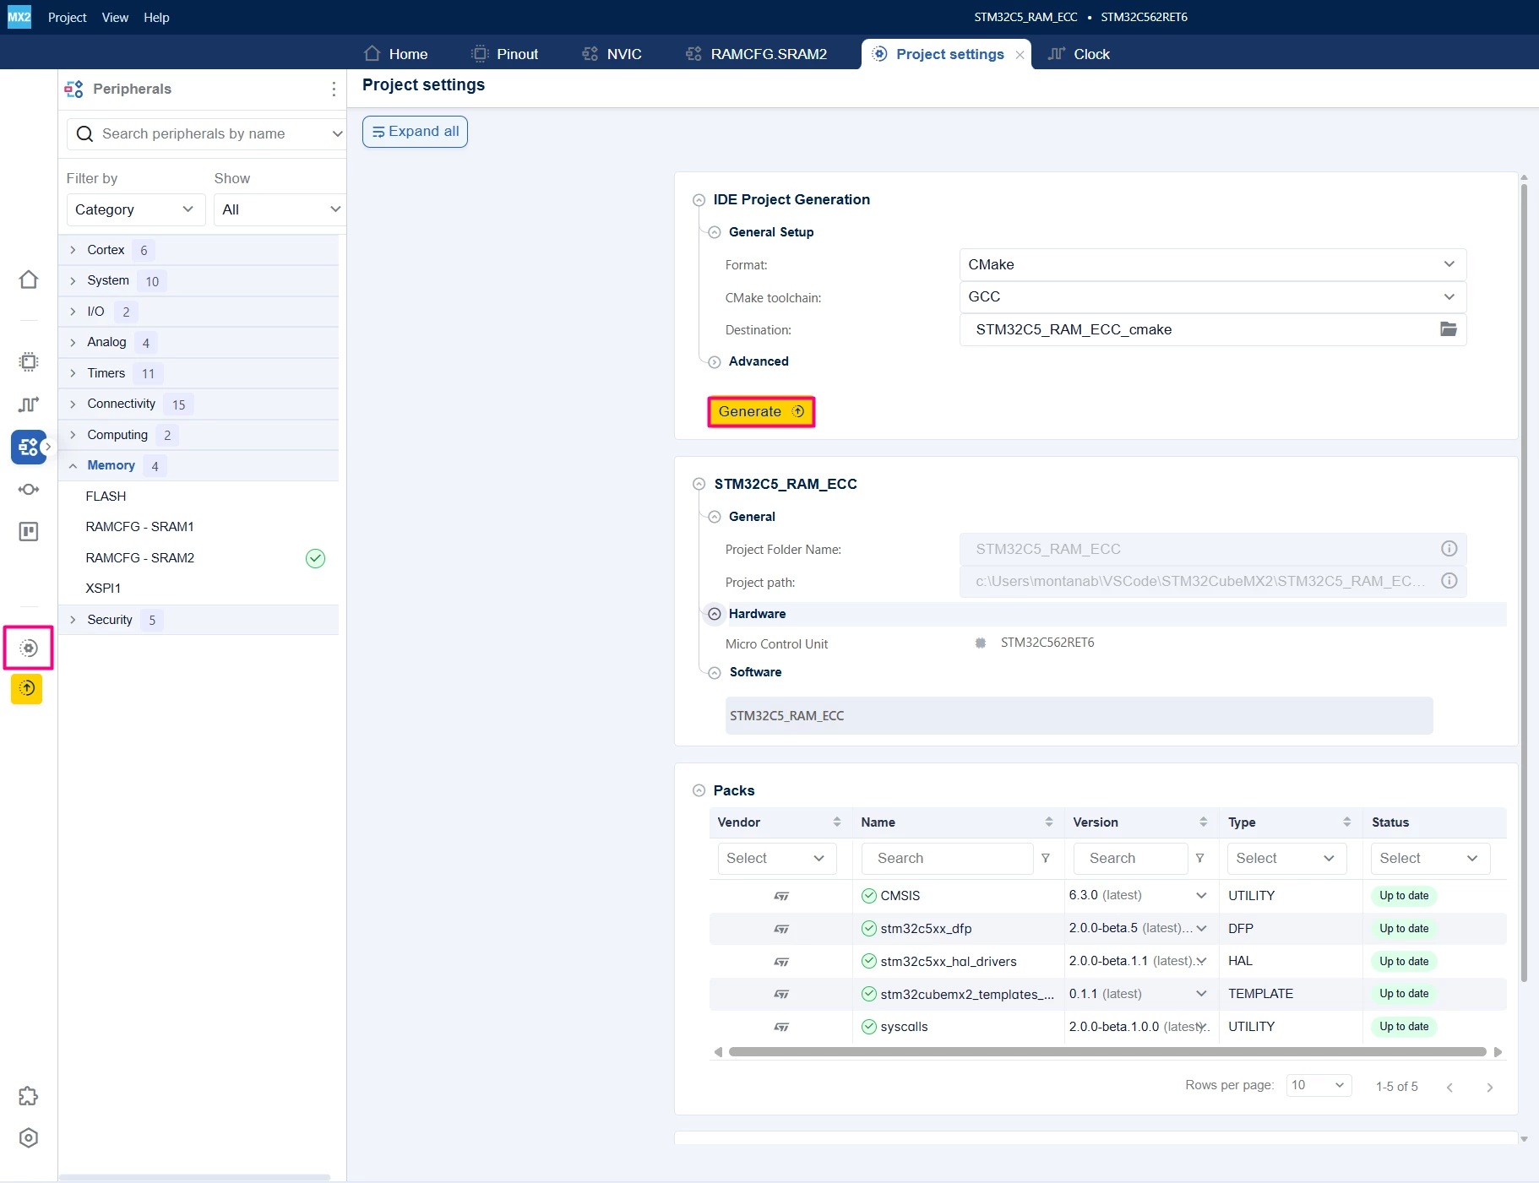Open the Format CMake dropdown

(x=1212, y=264)
